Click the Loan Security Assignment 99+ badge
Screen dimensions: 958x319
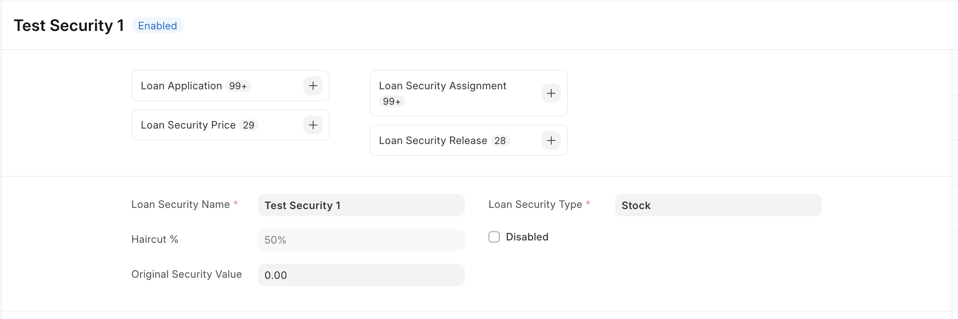tap(392, 102)
